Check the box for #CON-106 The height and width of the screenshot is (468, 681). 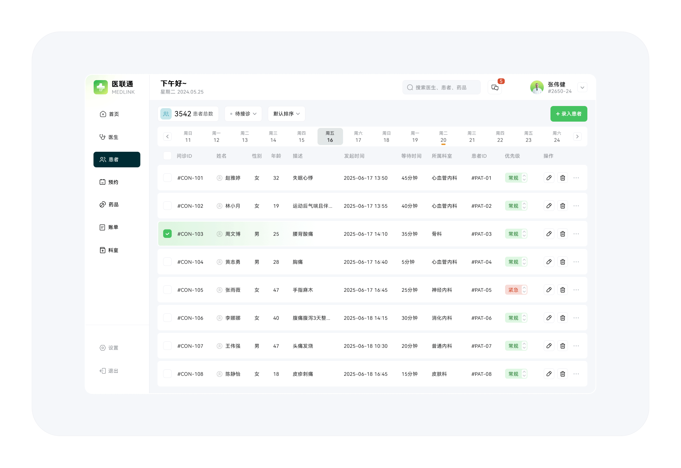point(167,318)
